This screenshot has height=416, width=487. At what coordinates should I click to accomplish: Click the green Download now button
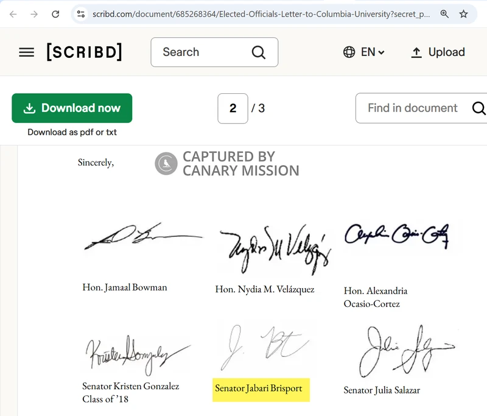click(72, 108)
